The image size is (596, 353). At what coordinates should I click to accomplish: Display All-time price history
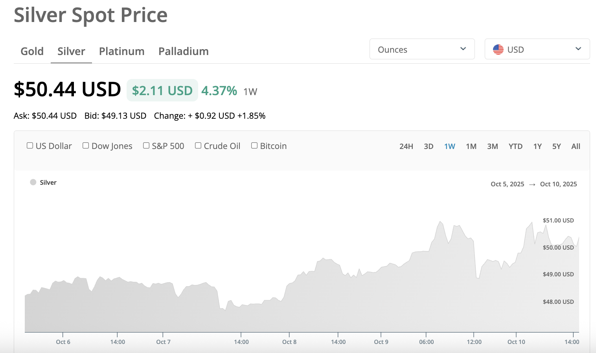click(576, 147)
